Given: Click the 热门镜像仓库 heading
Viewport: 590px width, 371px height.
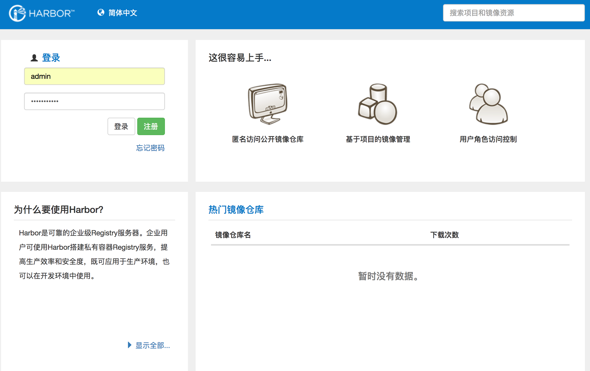Looking at the screenshot, I should pyautogui.click(x=236, y=210).
